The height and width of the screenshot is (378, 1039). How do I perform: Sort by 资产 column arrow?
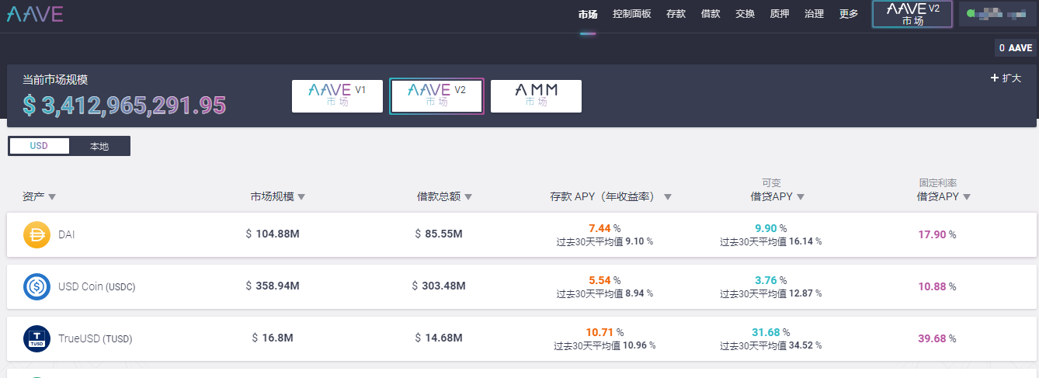[x=52, y=197]
